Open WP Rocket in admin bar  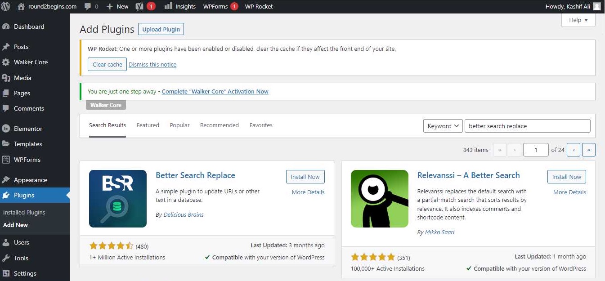pos(259,6)
